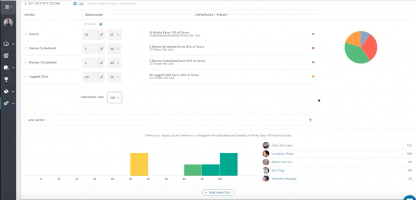Click '40 Logged Calls Earns 20% of Score' text

click(x=174, y=75)
